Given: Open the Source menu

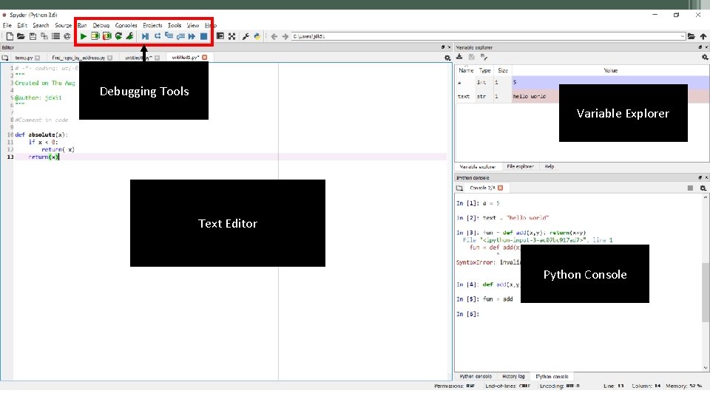Looking at the screenshot, I should tap(64, 25).
